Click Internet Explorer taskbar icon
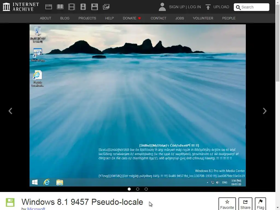280x210 pixels. tap(46, 182)
